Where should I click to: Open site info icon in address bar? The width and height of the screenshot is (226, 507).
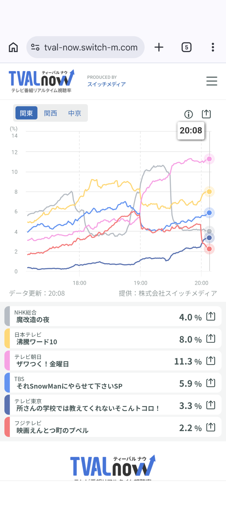pos(35,47)
